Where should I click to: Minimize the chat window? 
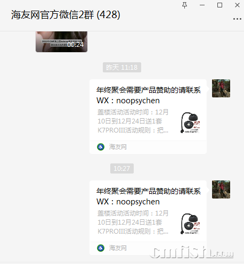click(x=202, y=5)
